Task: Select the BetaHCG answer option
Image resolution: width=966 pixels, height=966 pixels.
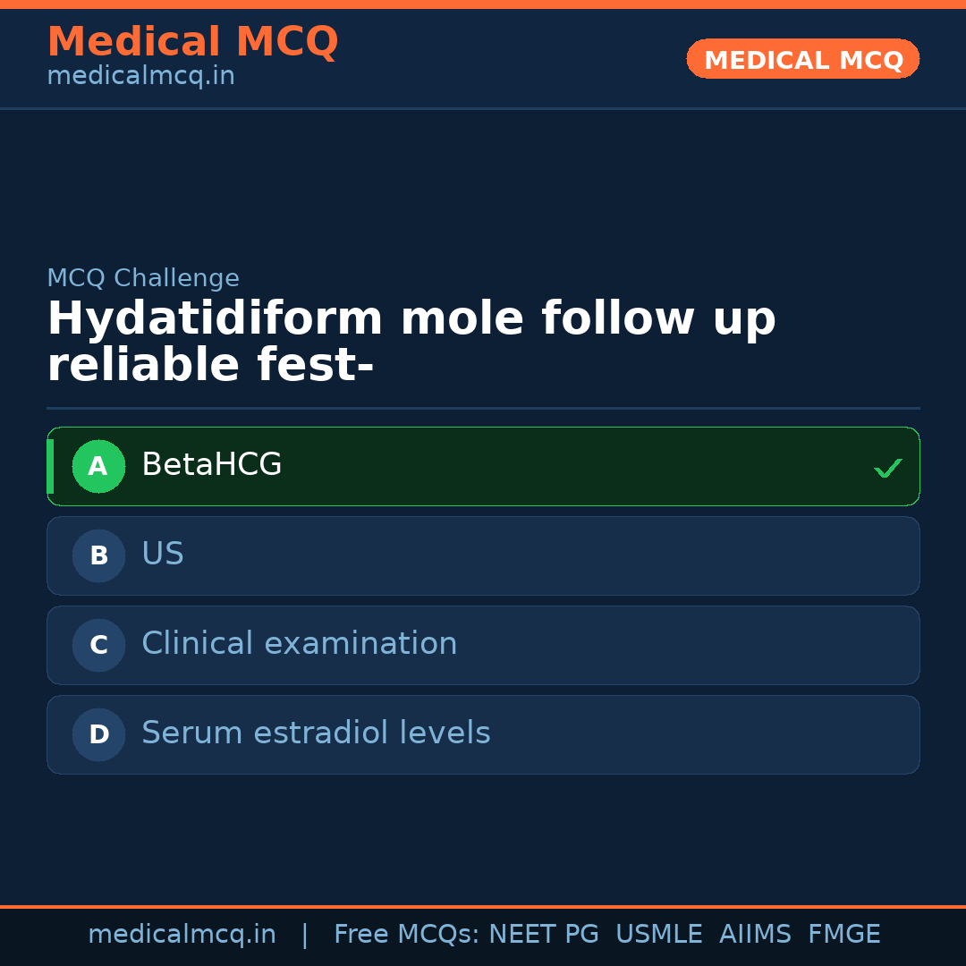Action: (x=483, y=466)
